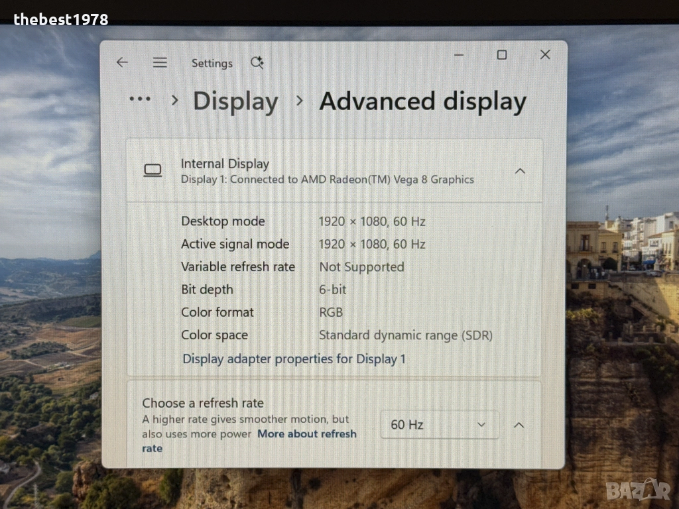Open the 60 Hz refresh rate dropdown
The image size is (679, 509).
[x=439, y=425]
